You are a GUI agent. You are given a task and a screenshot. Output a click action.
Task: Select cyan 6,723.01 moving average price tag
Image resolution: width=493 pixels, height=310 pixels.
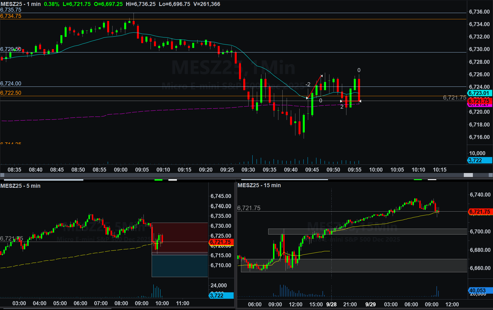479,93
